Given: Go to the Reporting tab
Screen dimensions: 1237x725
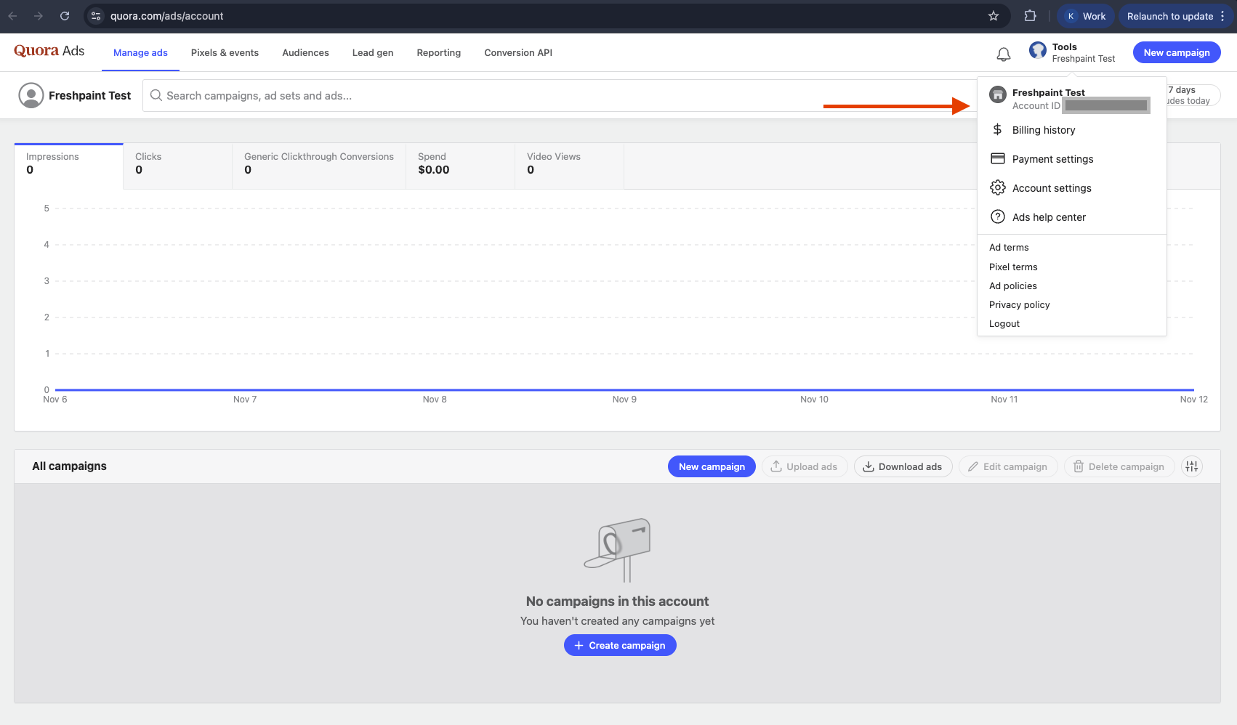Looking at the screenshot, I should coord(438,53).
